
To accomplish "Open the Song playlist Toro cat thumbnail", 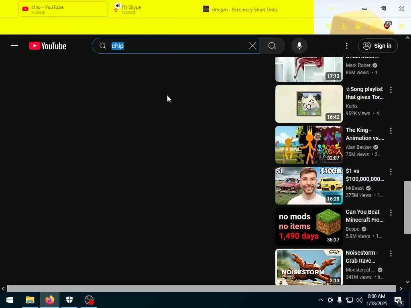I will click(309, 104).
